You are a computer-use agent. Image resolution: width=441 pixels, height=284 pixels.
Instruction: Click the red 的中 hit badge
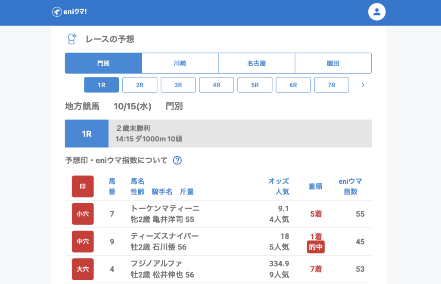(316, 247)
